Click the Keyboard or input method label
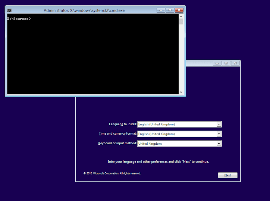270x201 pixels. [117, 143]
